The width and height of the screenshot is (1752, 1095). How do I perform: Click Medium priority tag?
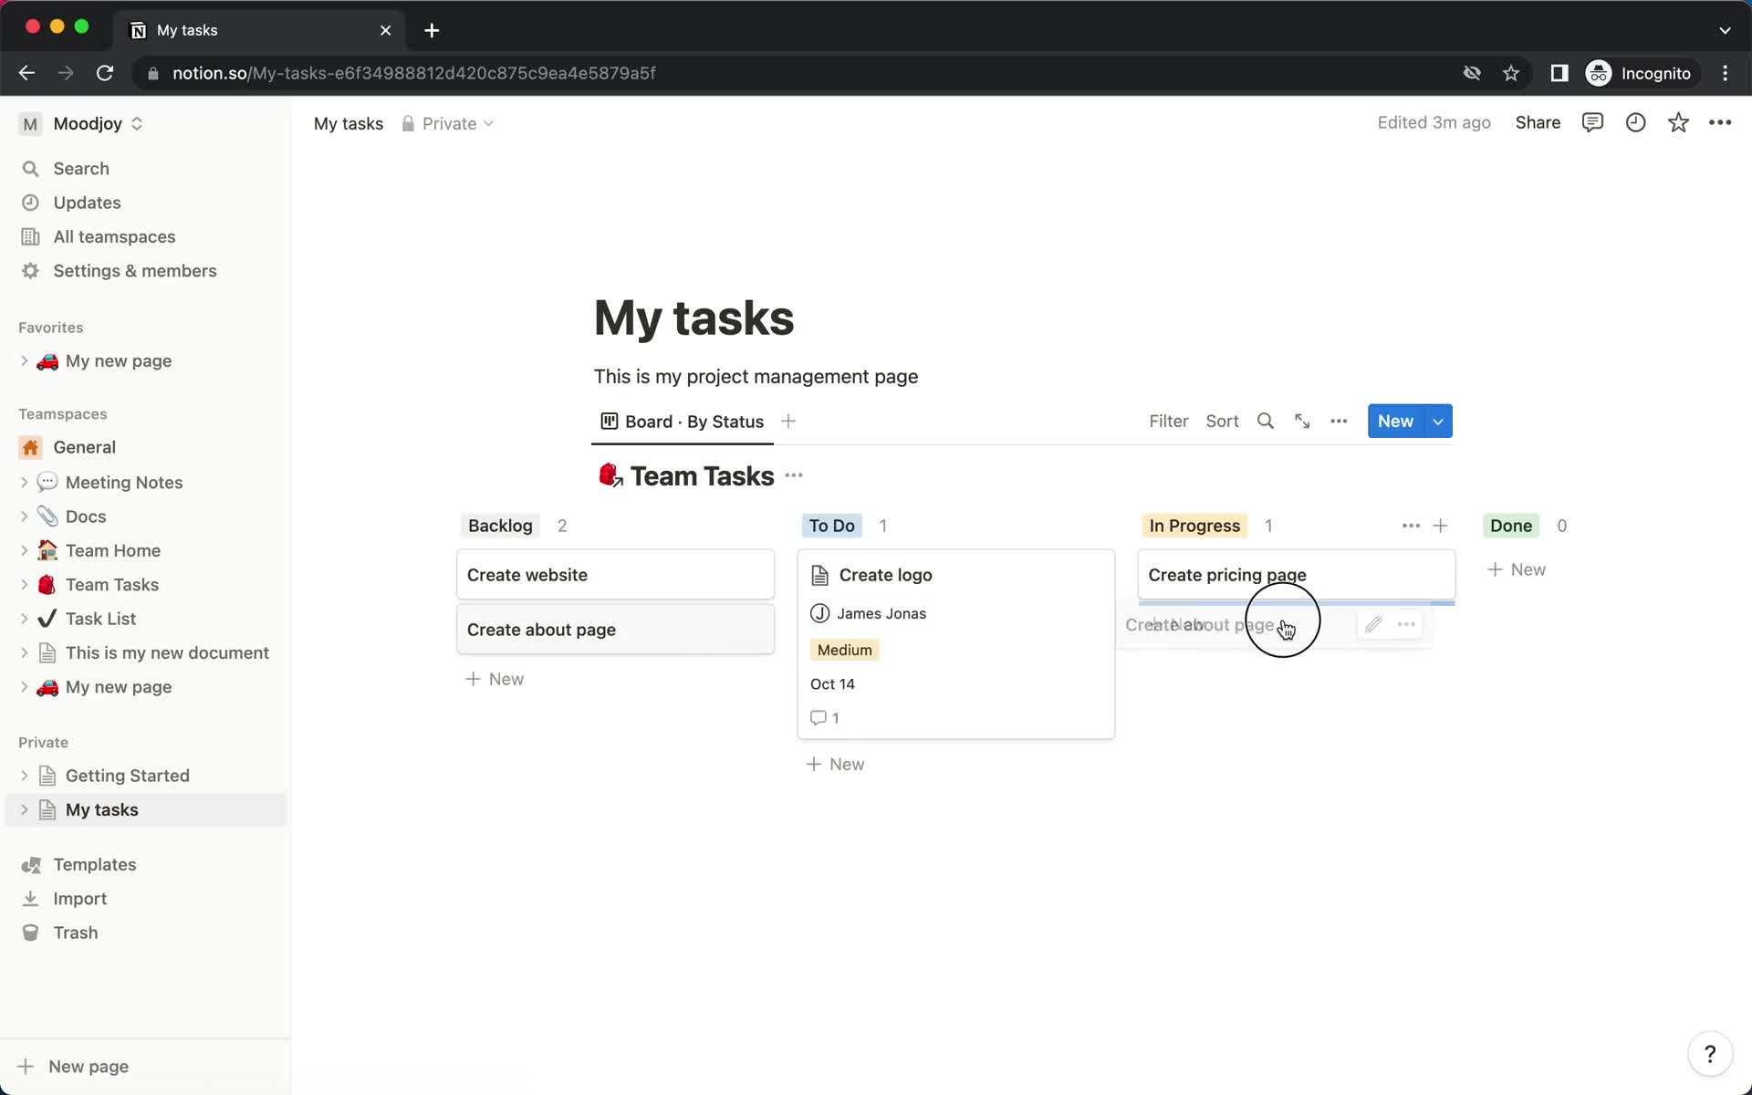844,650
